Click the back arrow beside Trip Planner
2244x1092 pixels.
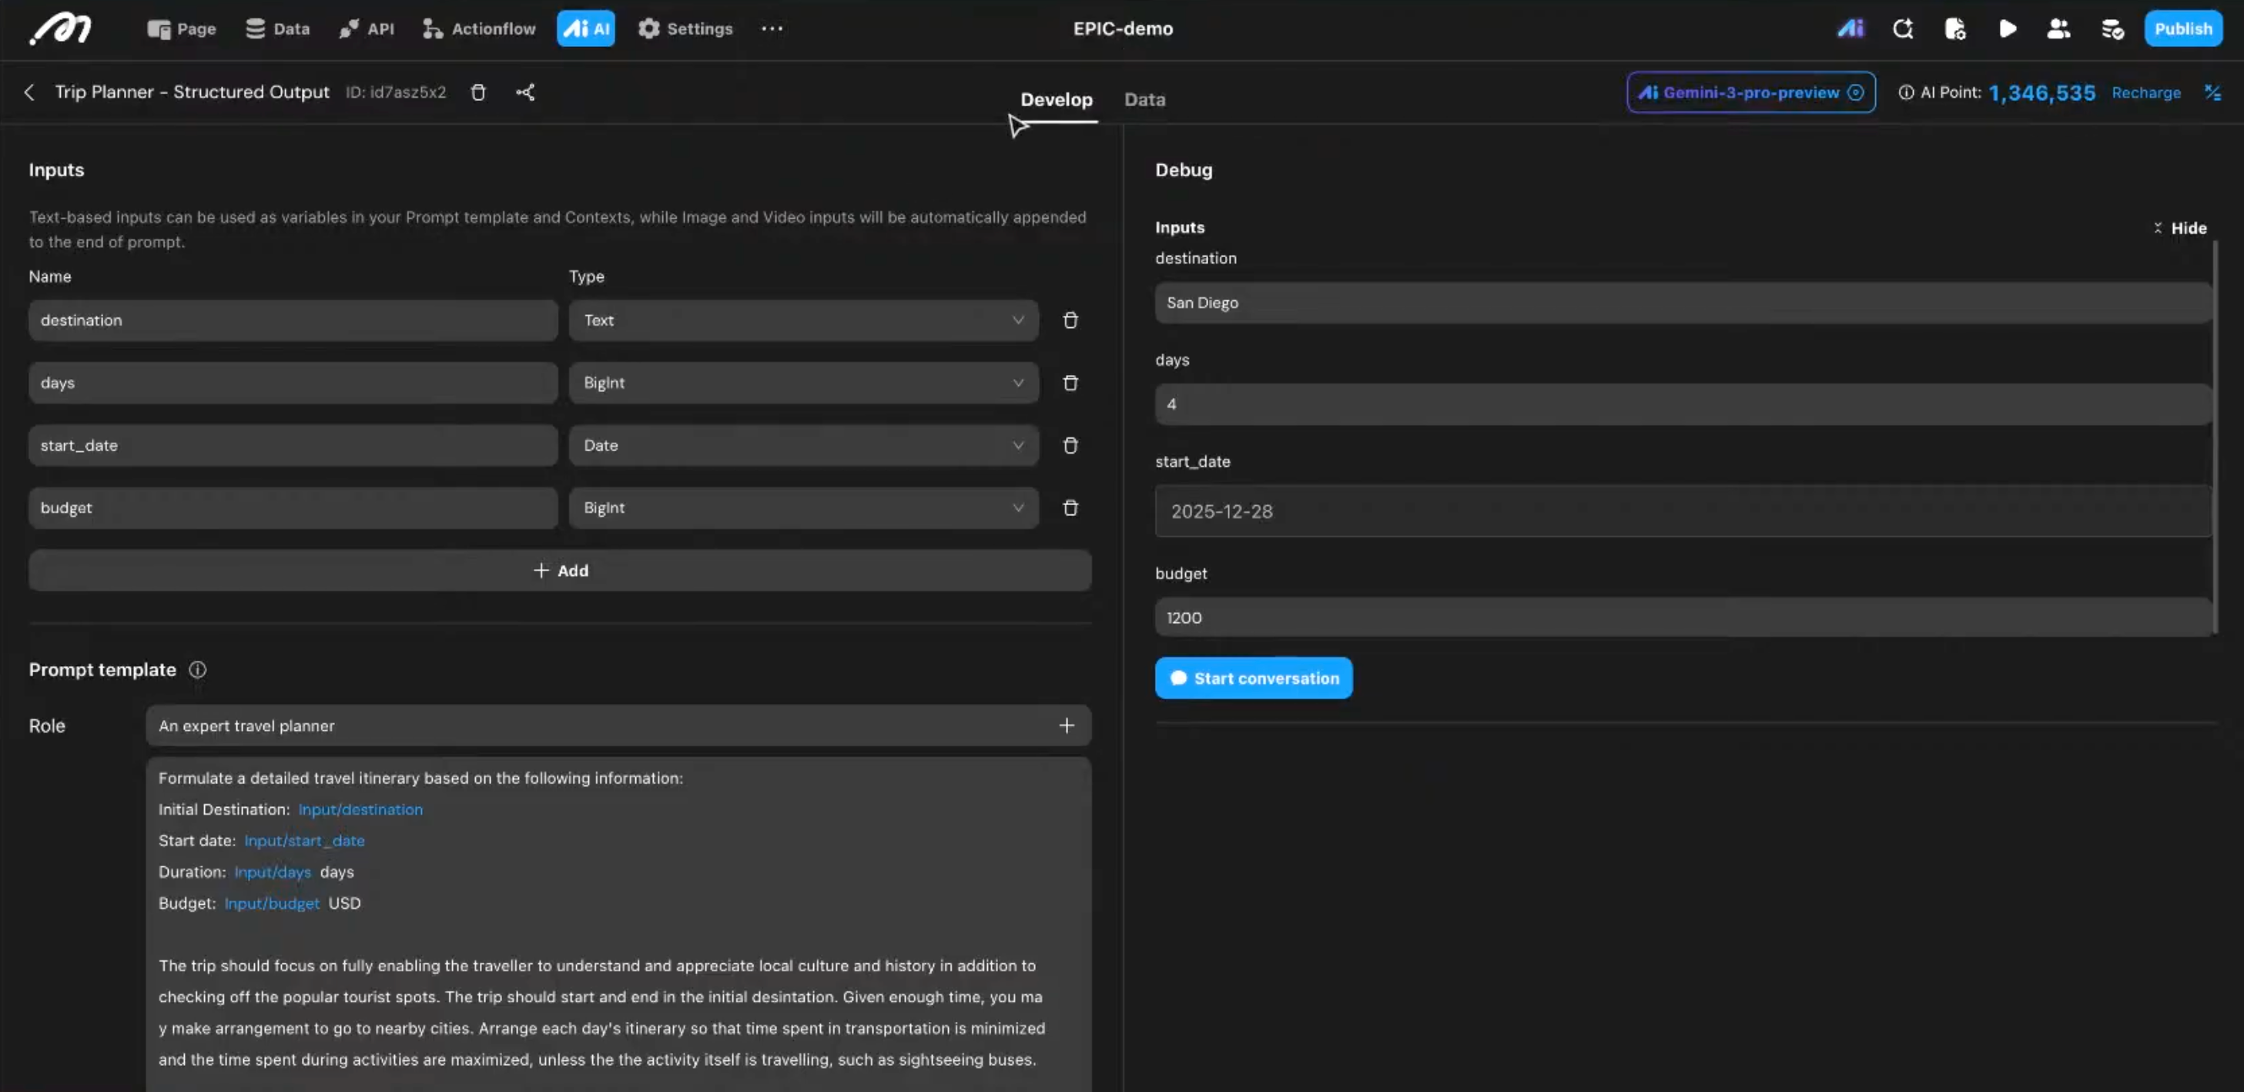[29, 92]
